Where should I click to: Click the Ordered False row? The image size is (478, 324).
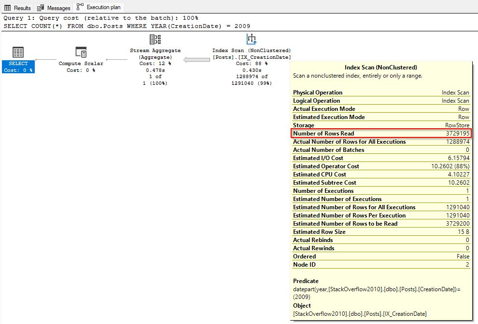381,256
